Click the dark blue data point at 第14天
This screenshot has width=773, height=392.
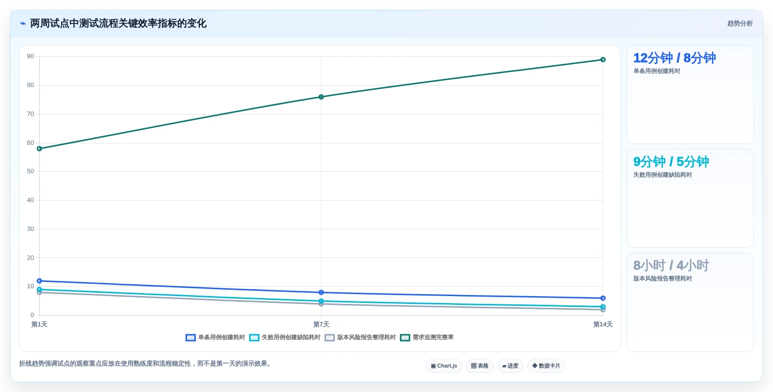[x=603, y=298]
